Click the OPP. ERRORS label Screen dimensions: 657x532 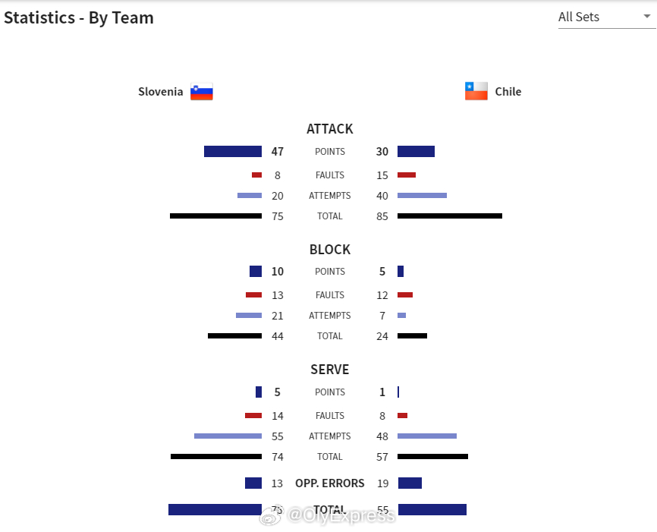330,483
